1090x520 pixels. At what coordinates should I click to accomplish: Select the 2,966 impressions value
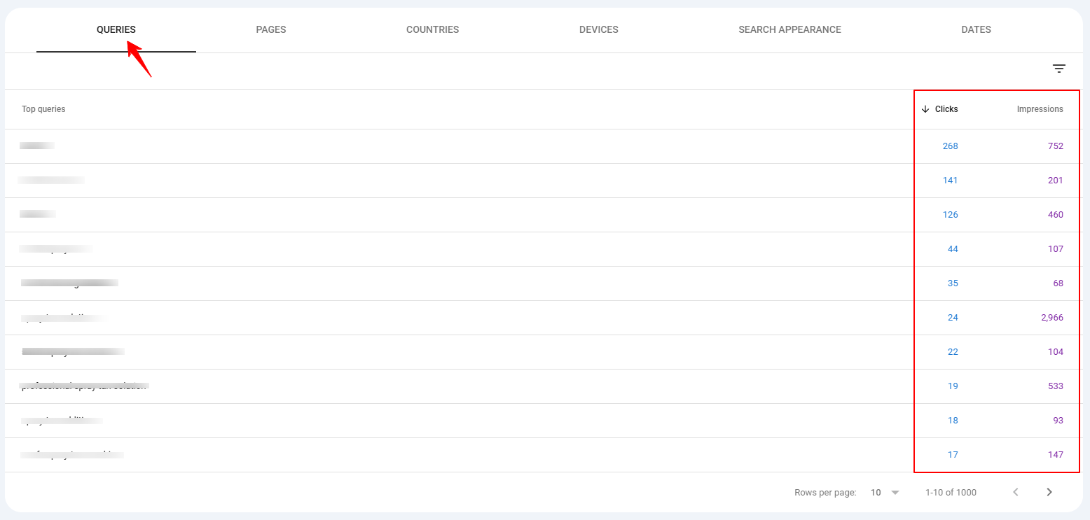[x=1052, y=318]
